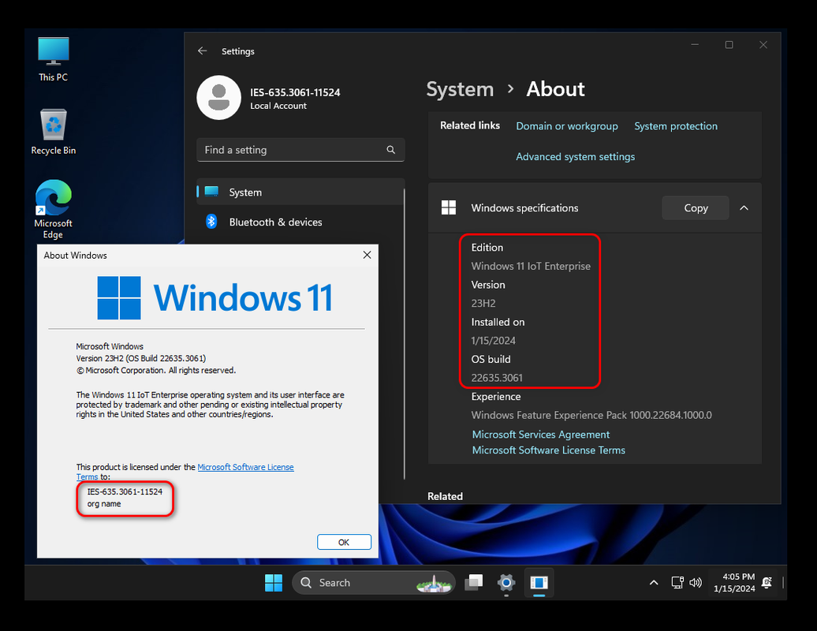Show hidden icons in the system tray
The height and width of the screenshot is (631, 817).
[654, 583]
